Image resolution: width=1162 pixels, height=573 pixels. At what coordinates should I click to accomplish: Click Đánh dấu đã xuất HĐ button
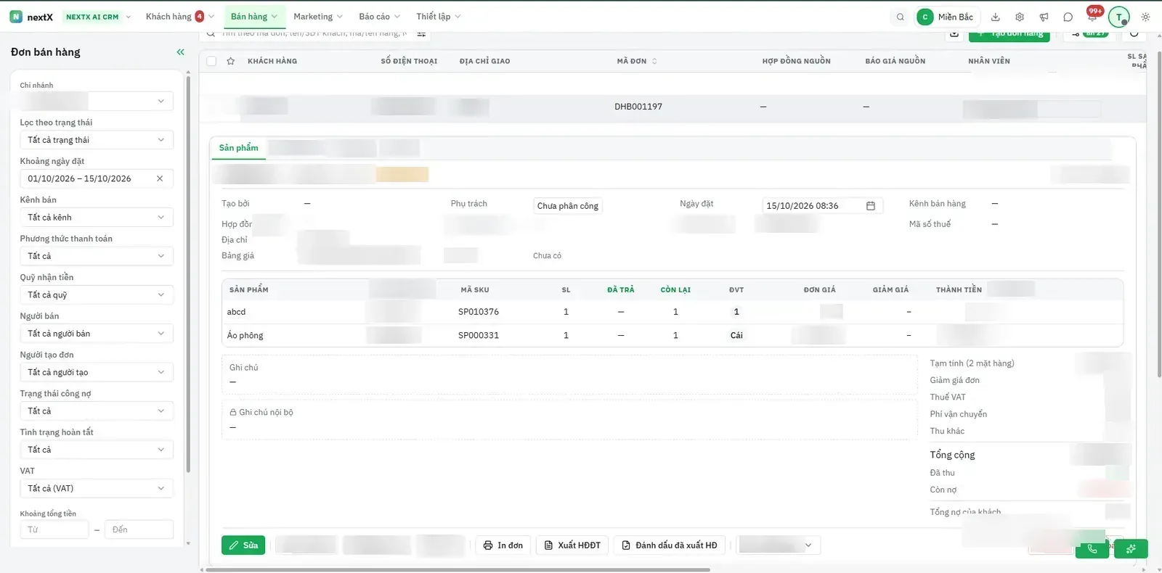tap(670, 545)
